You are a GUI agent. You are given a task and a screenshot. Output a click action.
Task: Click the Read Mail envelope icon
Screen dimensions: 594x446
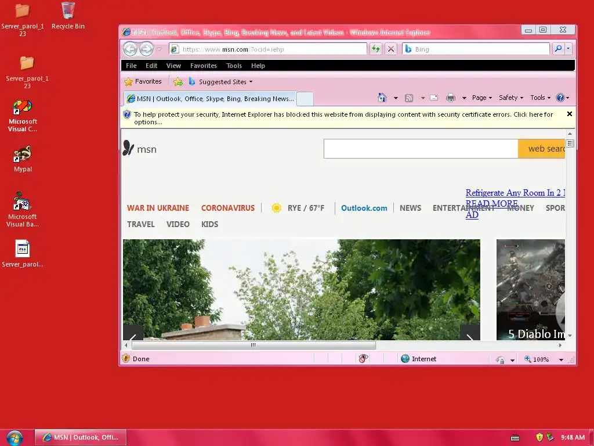(434, 98)
